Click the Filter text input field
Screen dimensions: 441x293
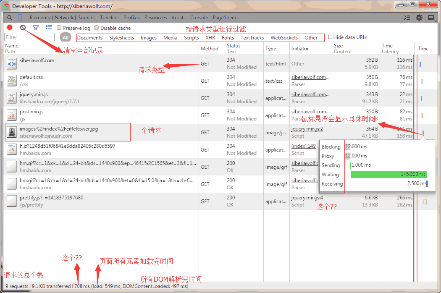pyautogui.click(x=29, y=37)
